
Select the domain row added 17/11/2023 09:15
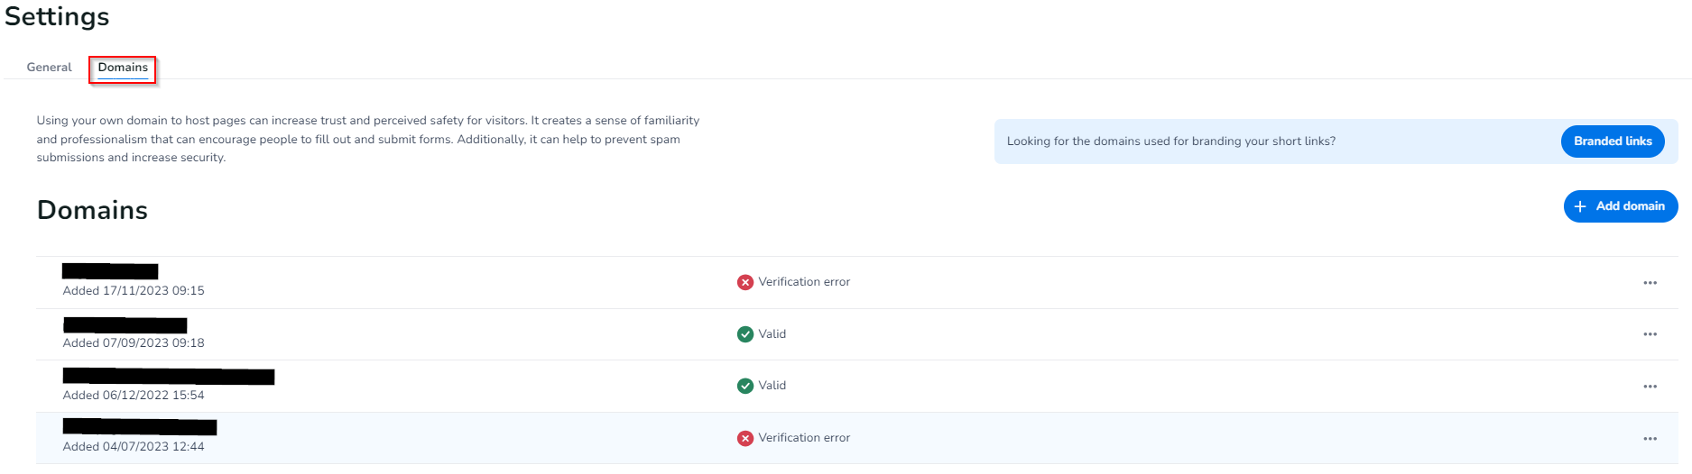point(134,290)
